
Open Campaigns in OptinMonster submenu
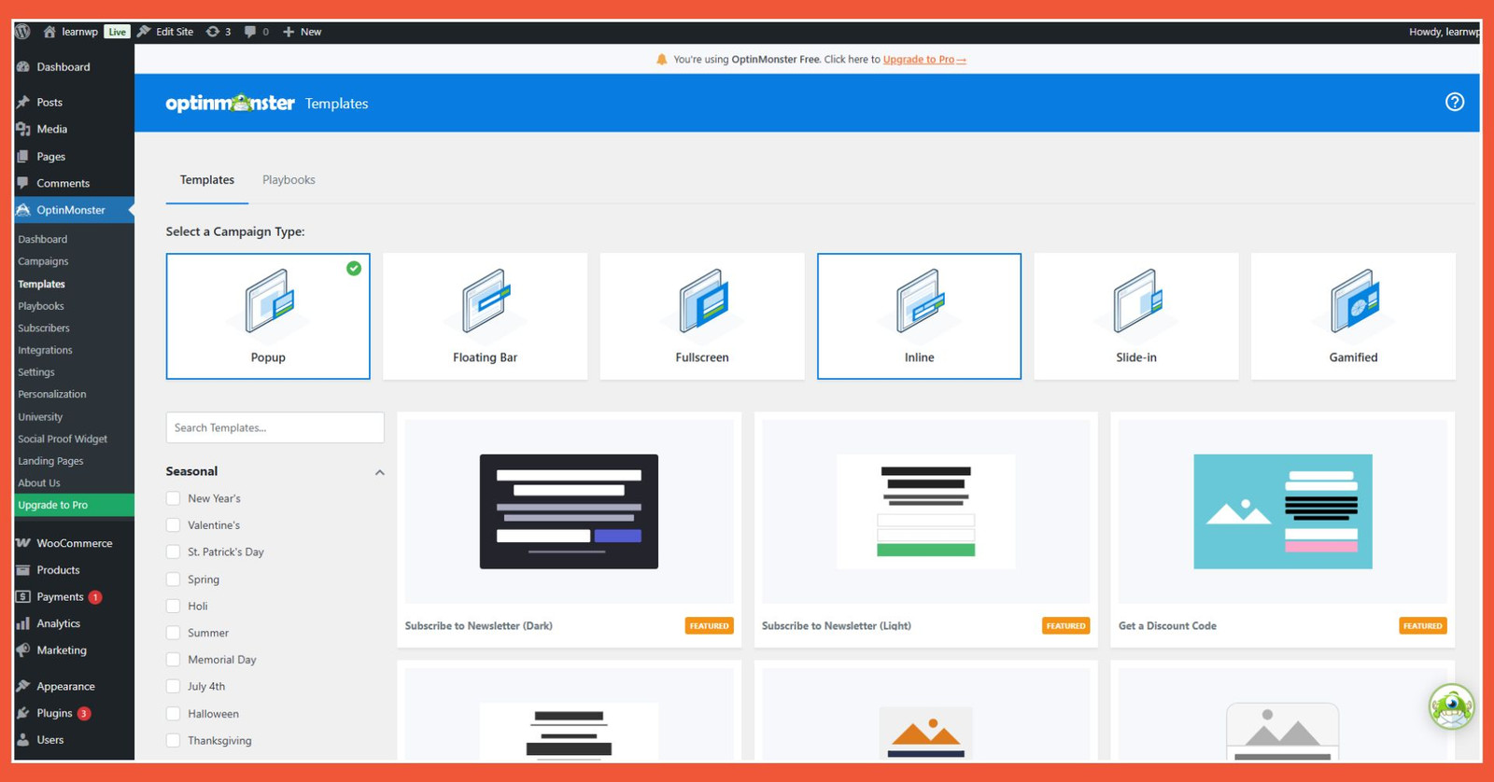pos(43,261)
